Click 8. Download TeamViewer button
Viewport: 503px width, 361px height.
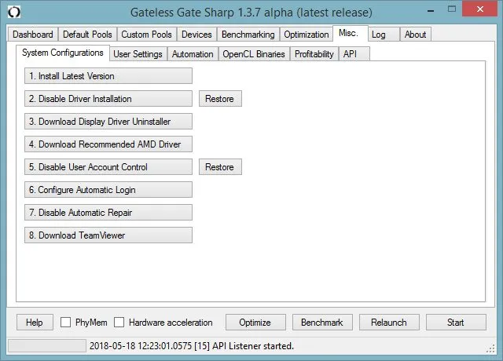tap(108, 235)
